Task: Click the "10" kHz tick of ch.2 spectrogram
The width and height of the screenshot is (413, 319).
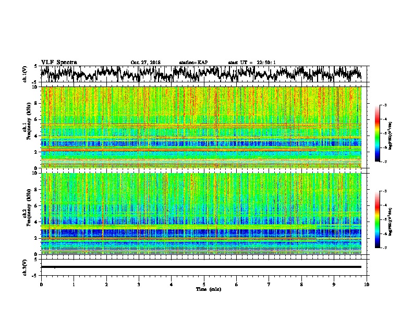Action: [36, 173]
